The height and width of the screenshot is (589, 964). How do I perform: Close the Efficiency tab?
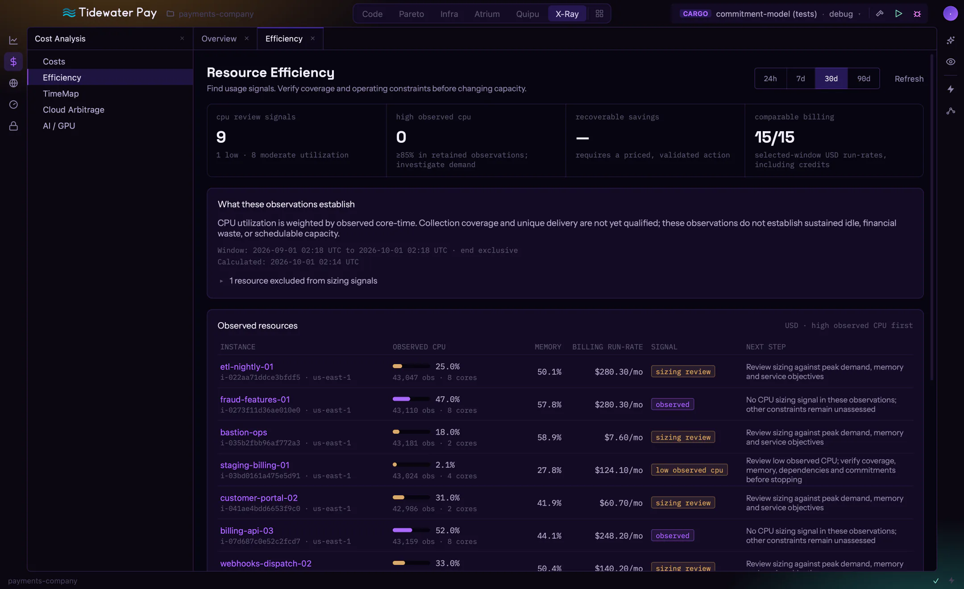[x=313, y=38]
